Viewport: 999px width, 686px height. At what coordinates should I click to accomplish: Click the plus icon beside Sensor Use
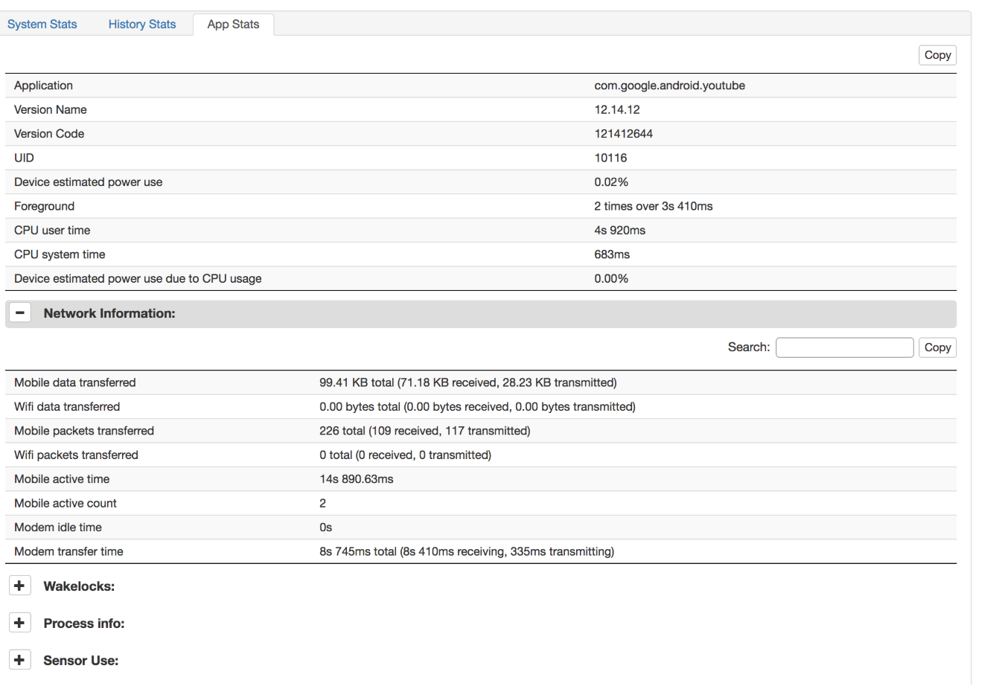tap(19, 660)
